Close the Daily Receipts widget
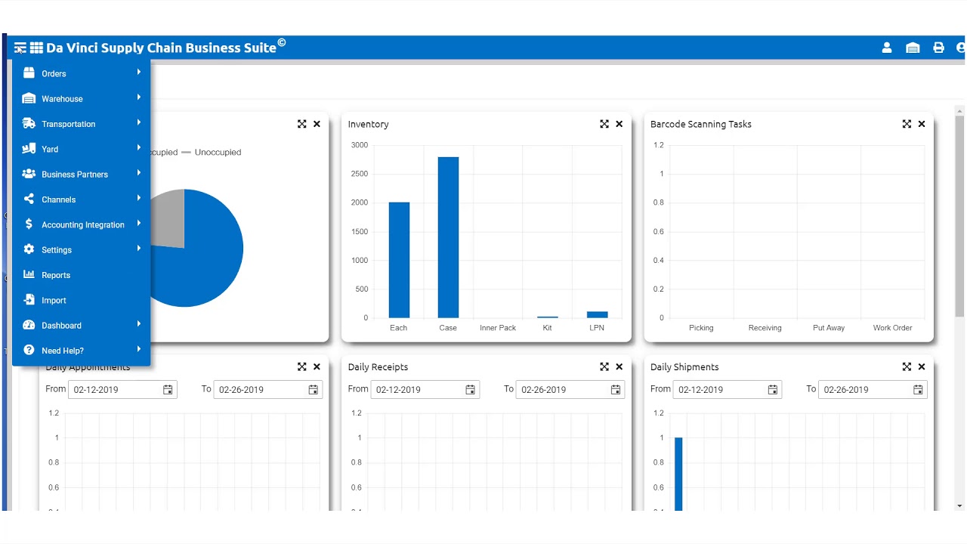The height and width of the screenshot is (544, 967). click(619, 366)
